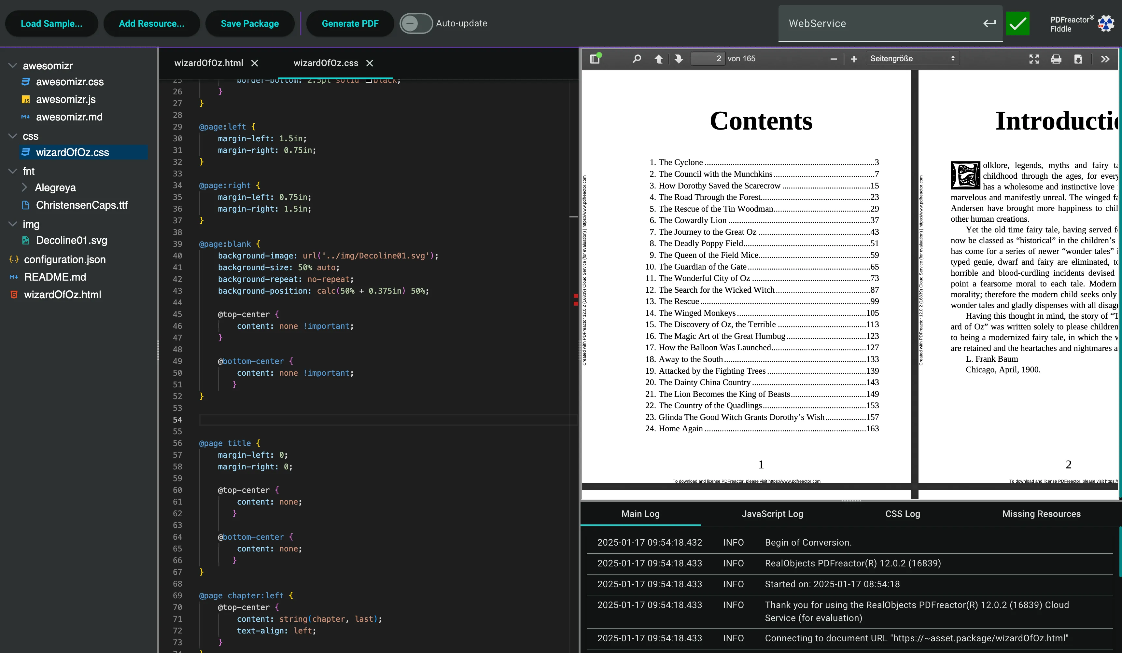
Task: Open Decoline01.svg image file
Action: (x=71, y=240)
